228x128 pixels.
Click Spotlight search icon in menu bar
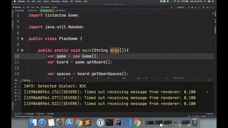point(205,1)
